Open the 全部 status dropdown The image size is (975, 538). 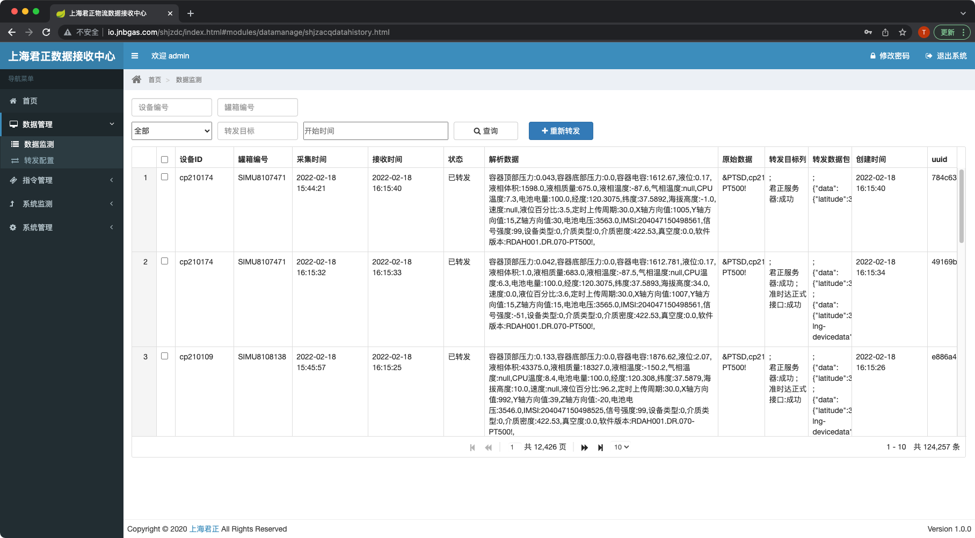172,131
